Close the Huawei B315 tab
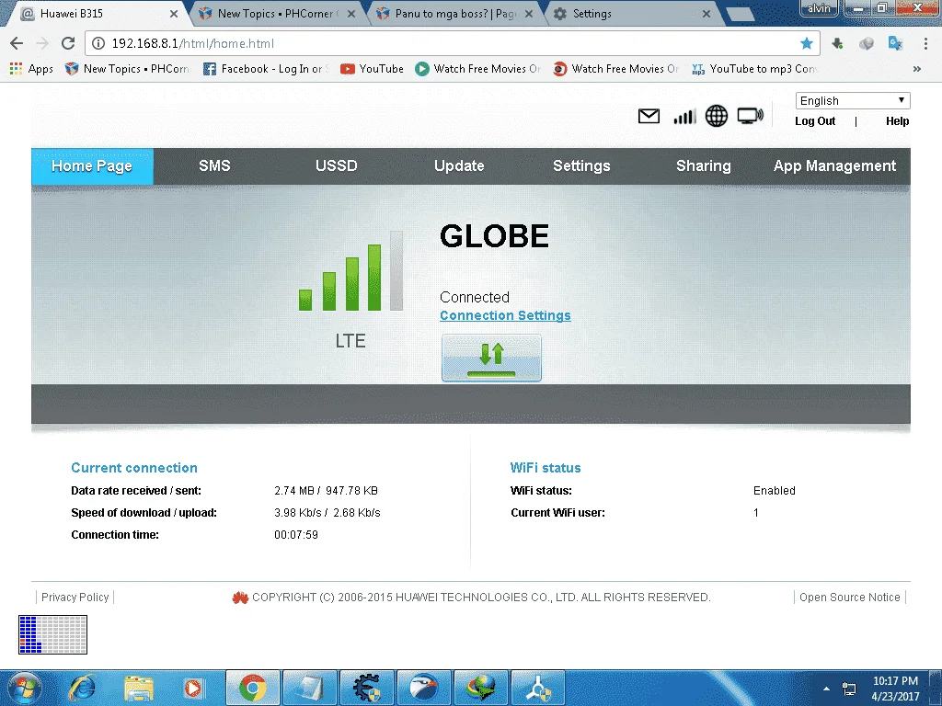942x706 pixels. [174, 13]
